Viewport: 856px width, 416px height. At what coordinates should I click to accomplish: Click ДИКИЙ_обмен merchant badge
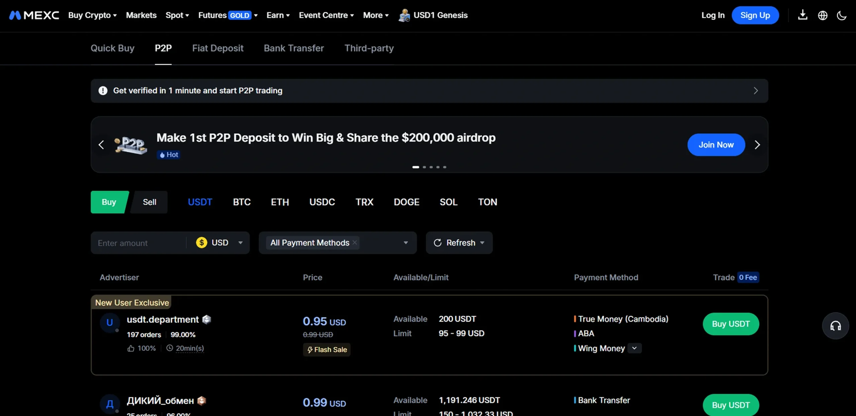(202, 401)
